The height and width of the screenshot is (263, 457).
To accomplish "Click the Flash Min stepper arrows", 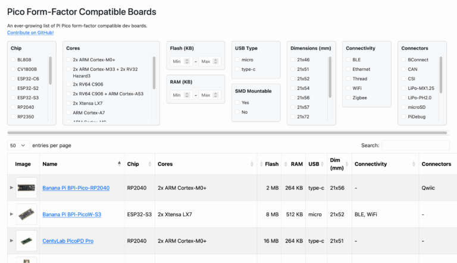I will tap(187, 61).
